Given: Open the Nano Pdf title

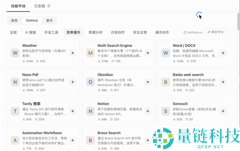Looking at the screenshot, I should point(30,75).
